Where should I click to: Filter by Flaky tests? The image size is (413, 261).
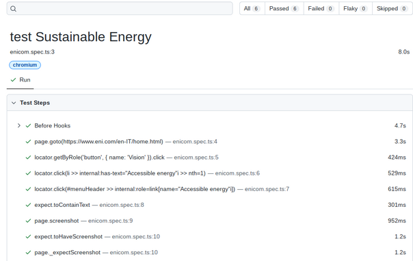pyautogui.click(x=356, y=9)
